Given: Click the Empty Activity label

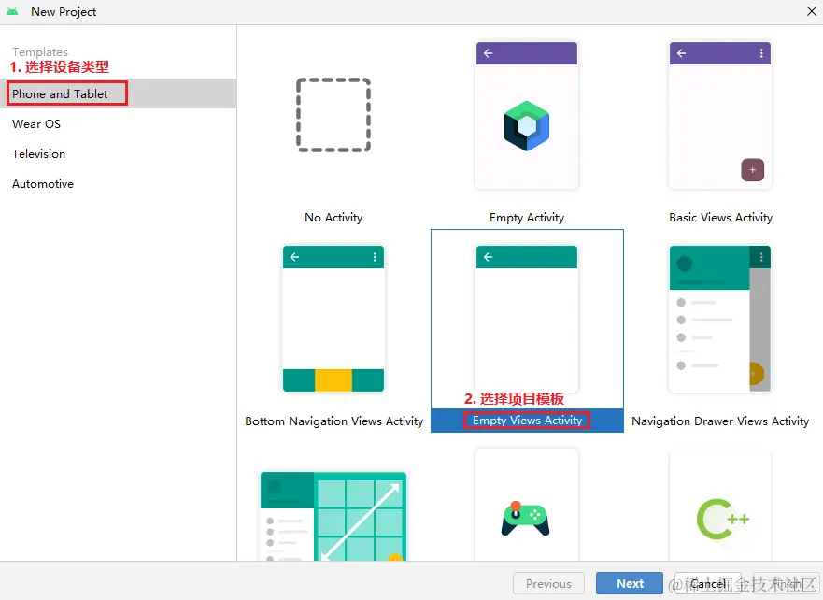Looking at the screenshot, I should 527,218.
